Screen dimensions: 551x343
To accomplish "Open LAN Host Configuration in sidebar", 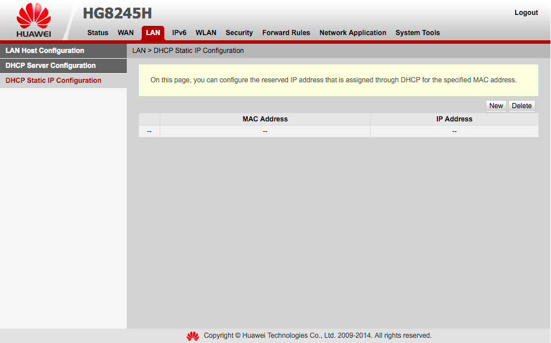I will [63, 51].
